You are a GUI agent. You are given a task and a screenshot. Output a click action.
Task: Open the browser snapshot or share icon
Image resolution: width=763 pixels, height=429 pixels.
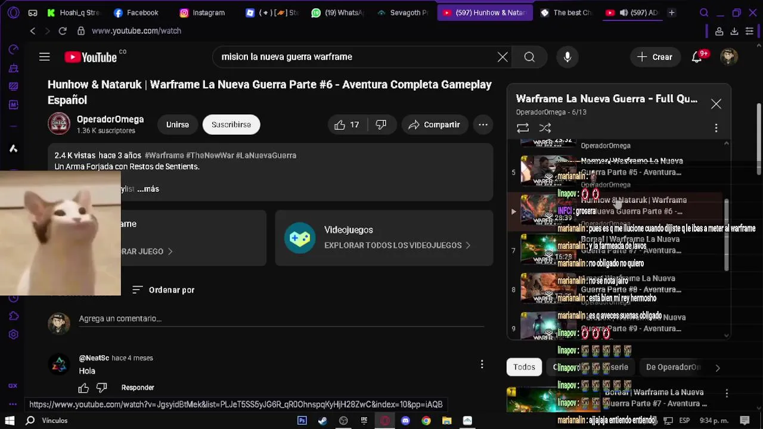[719, 31]
